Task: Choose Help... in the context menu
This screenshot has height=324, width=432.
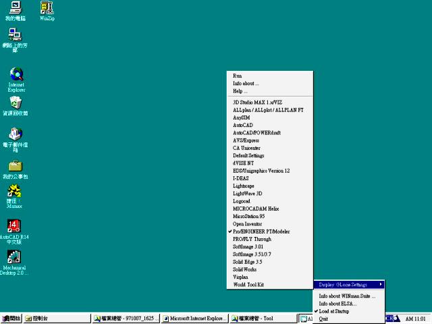Action: (270, 91)
